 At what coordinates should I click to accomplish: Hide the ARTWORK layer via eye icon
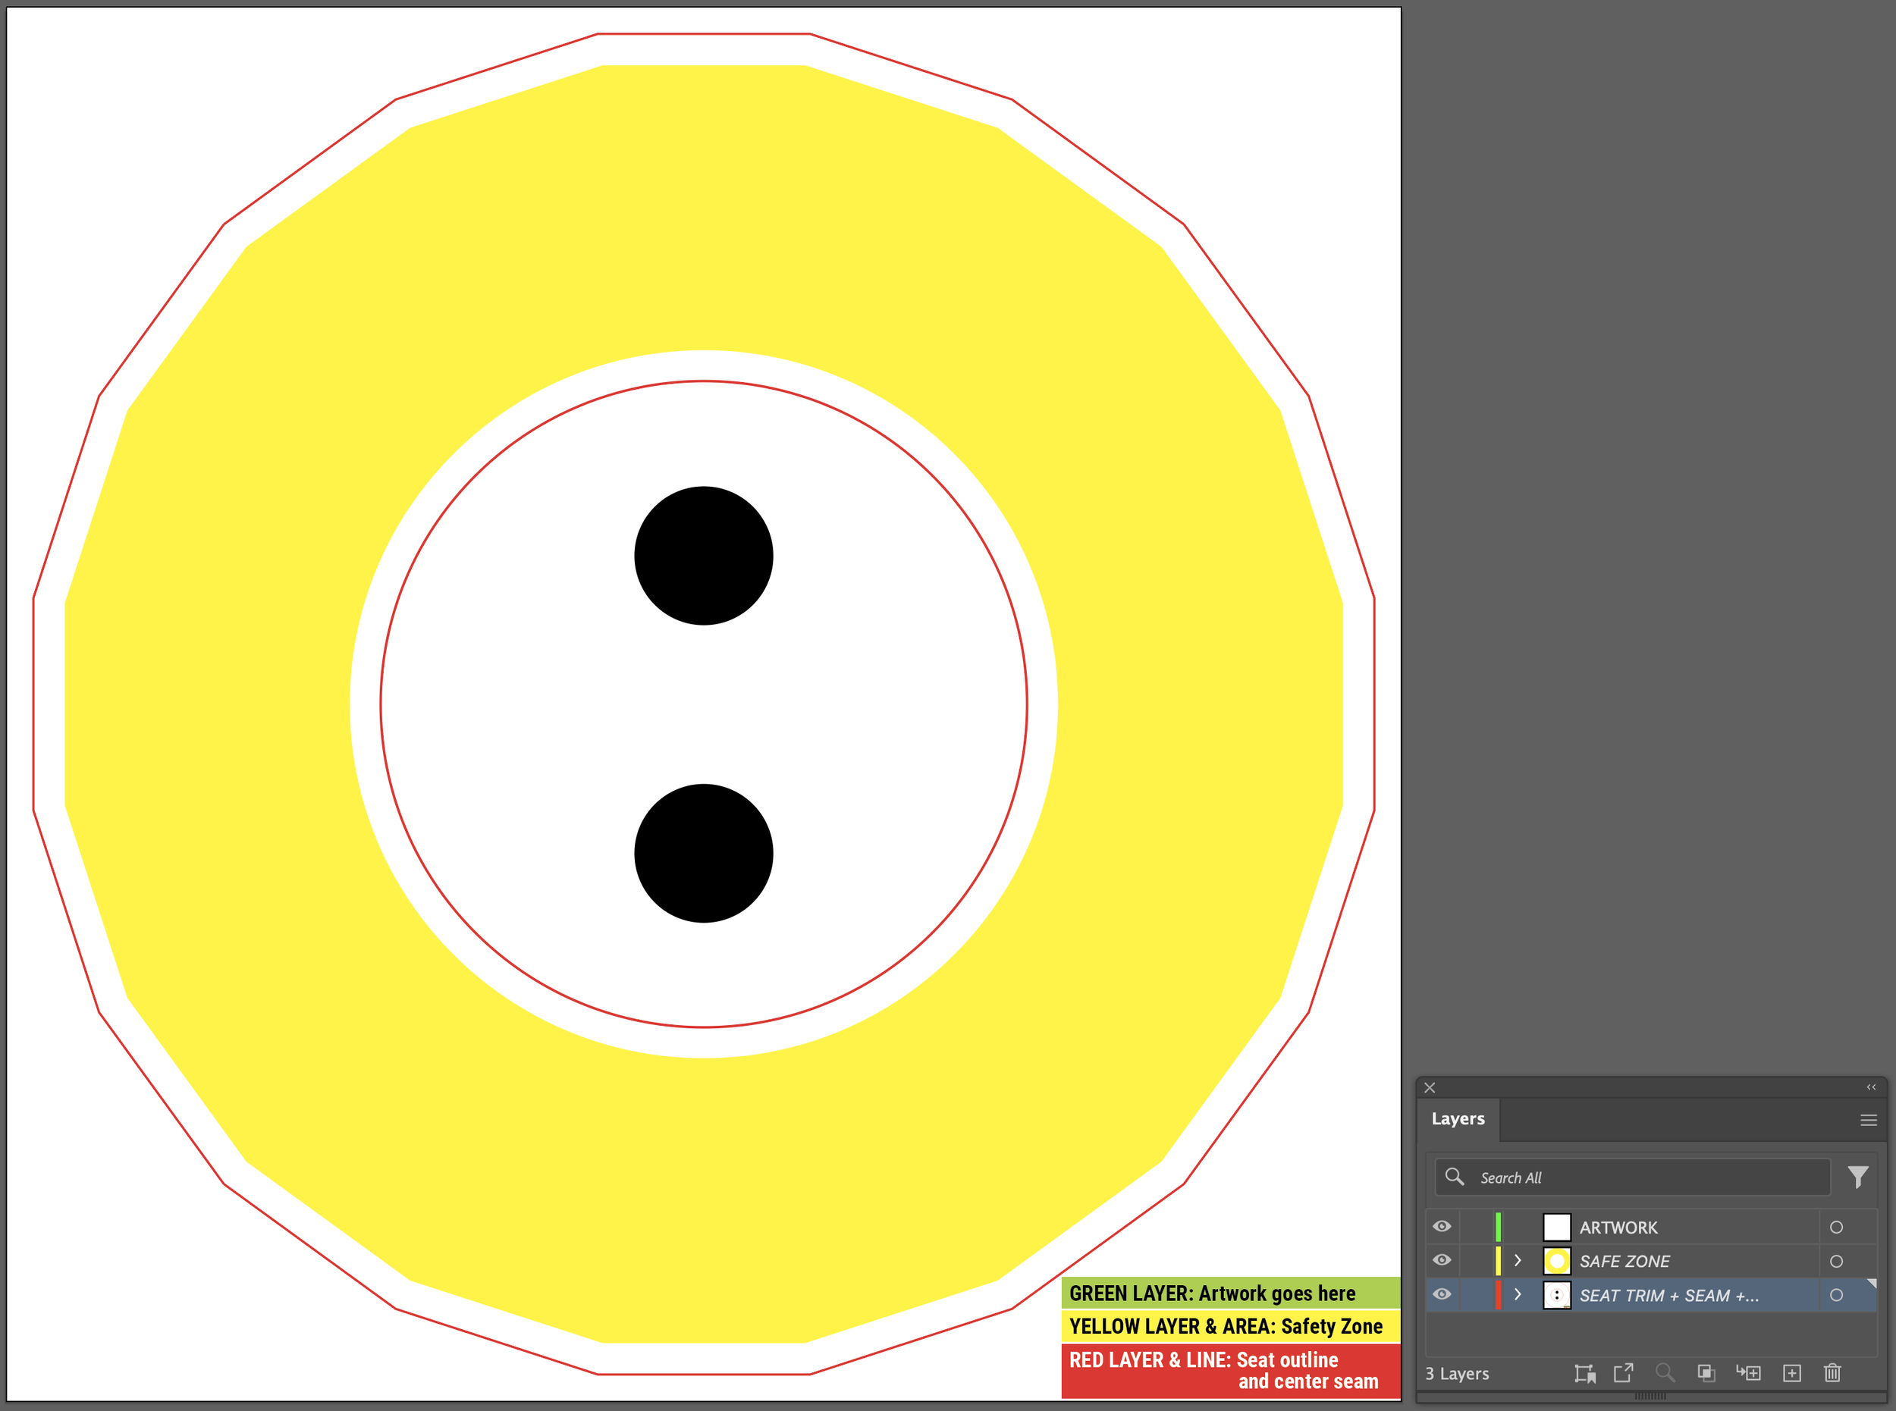(1442, 1227)
